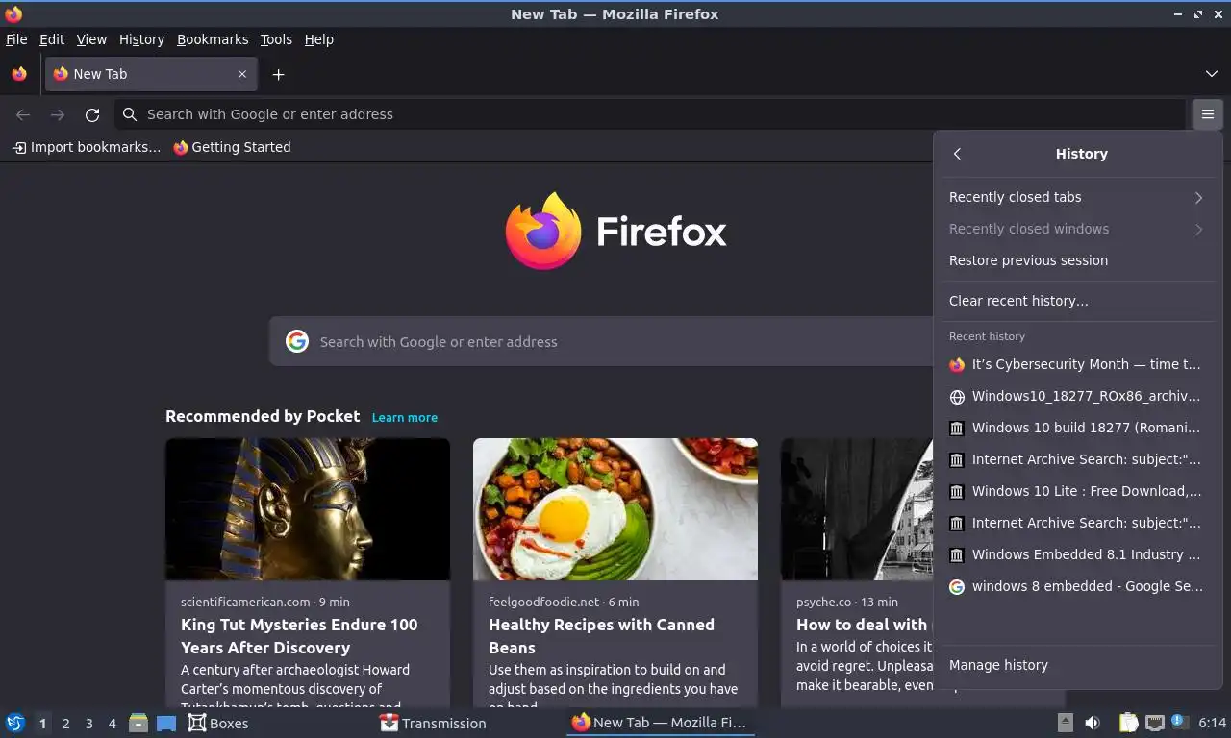The height and width of the screenshot is (738, 1231).
Task: Click the volume speaker tray icon
Action: (1093, 723)
